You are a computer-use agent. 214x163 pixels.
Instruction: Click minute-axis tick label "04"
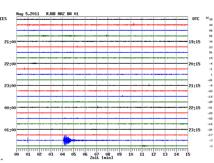click(62, 154)
